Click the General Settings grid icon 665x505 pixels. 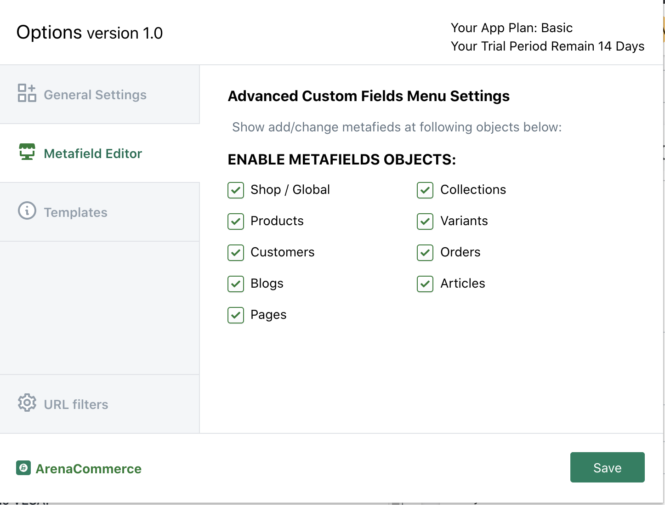click(27, 93)
